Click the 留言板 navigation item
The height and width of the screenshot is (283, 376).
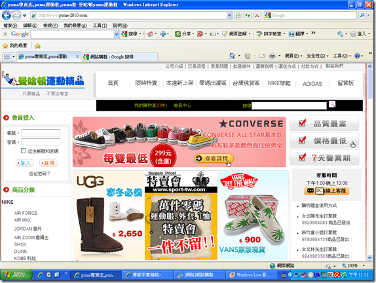tap(345, 83)
